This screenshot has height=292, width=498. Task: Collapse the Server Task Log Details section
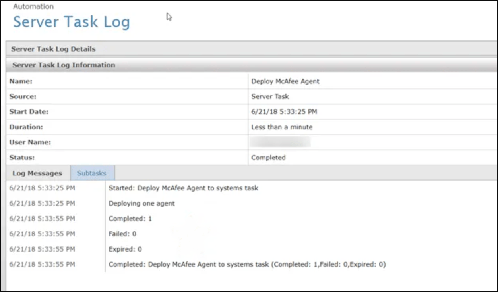click(x=53, y=49)
